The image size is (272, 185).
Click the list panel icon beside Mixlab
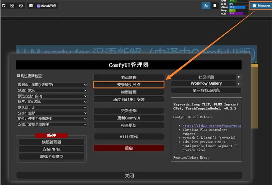click(x=31, y=6)
